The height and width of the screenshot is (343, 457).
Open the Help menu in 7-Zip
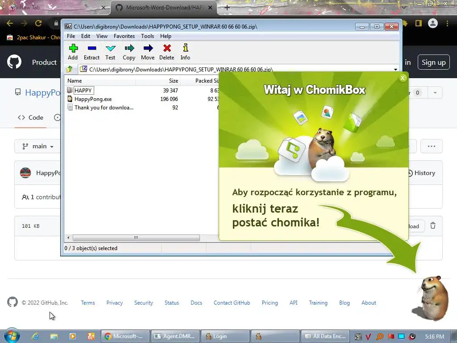pyautogui.click(x=166, y=36)
